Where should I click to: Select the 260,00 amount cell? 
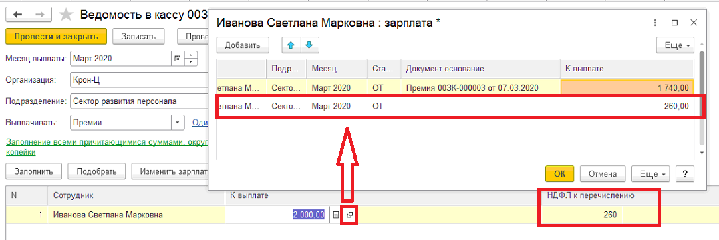[627, 107]
